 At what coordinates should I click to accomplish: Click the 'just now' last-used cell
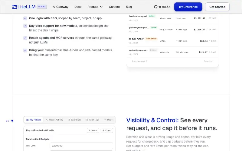point(181,18)
